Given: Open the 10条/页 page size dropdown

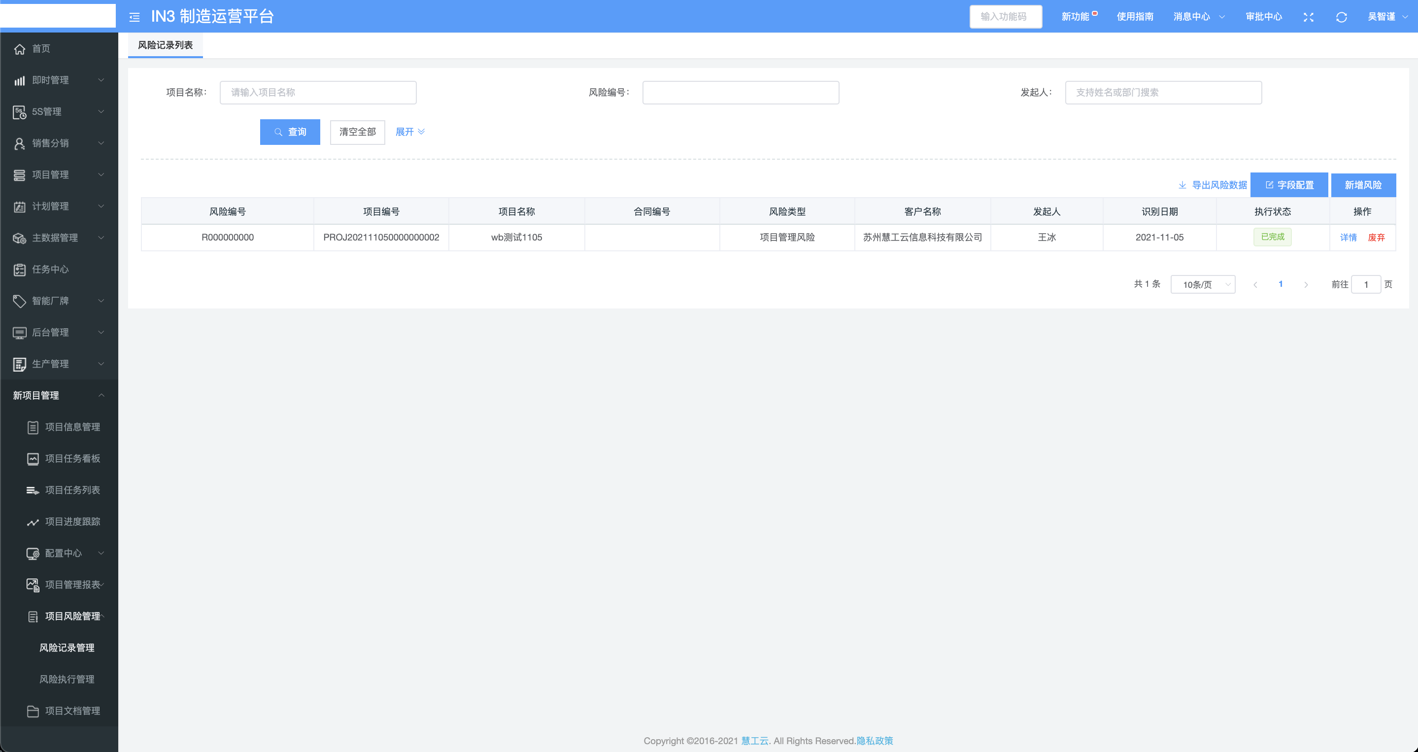Looking at the screenshot, I should click(1203, 285).
